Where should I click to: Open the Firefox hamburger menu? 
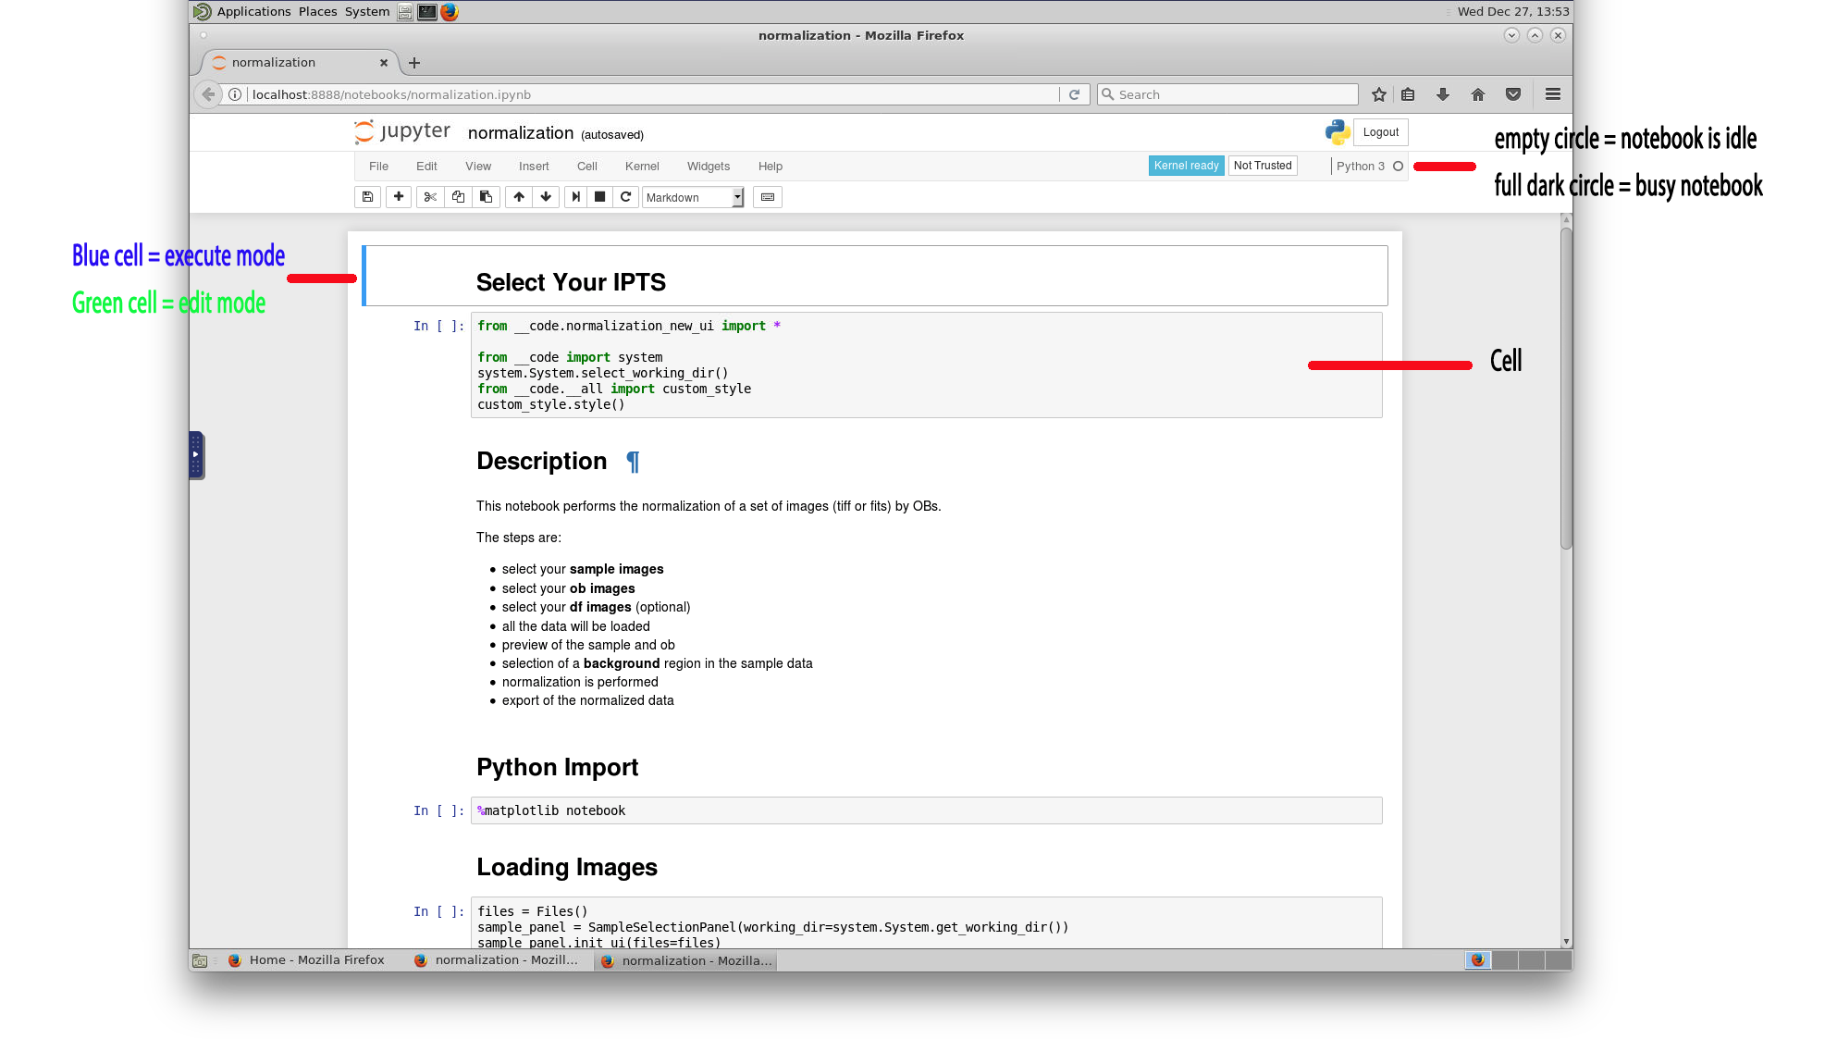pyautogui.click(x=1553, y=94)
